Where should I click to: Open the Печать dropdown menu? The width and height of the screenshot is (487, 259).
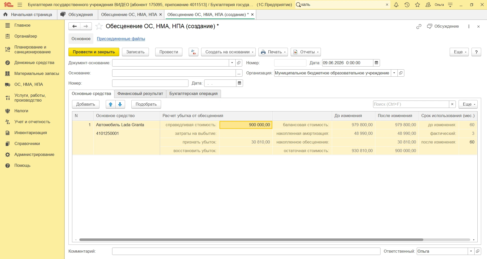click(273, 52)
